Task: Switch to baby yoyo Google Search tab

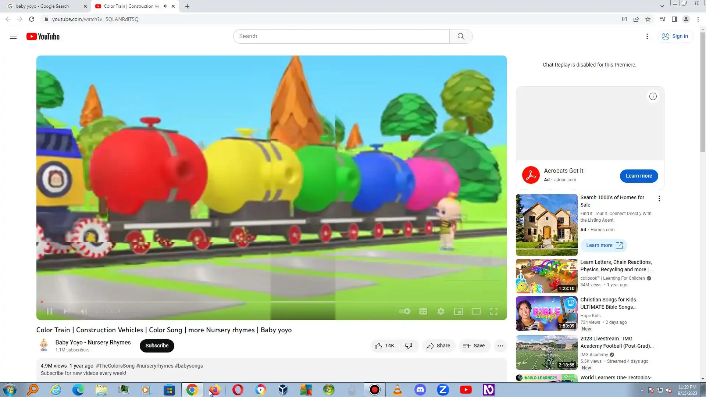Action: point(42,6)
